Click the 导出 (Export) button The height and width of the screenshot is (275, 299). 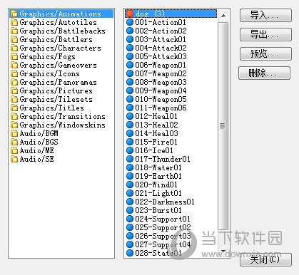[x=265, y=35]
